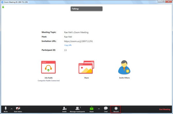The image size is (173, 114).
Task: Click the large Join Audio headphone icon
Action: click(48, 67)
